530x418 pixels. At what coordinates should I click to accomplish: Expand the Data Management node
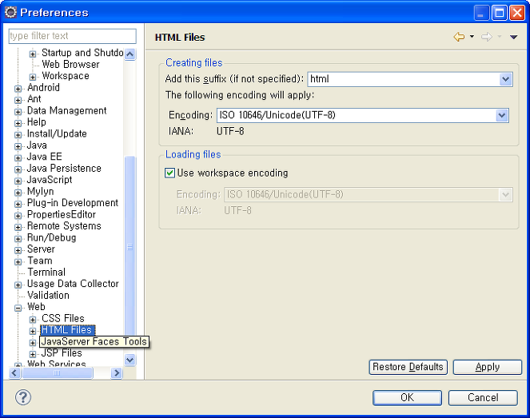(18, 112)
